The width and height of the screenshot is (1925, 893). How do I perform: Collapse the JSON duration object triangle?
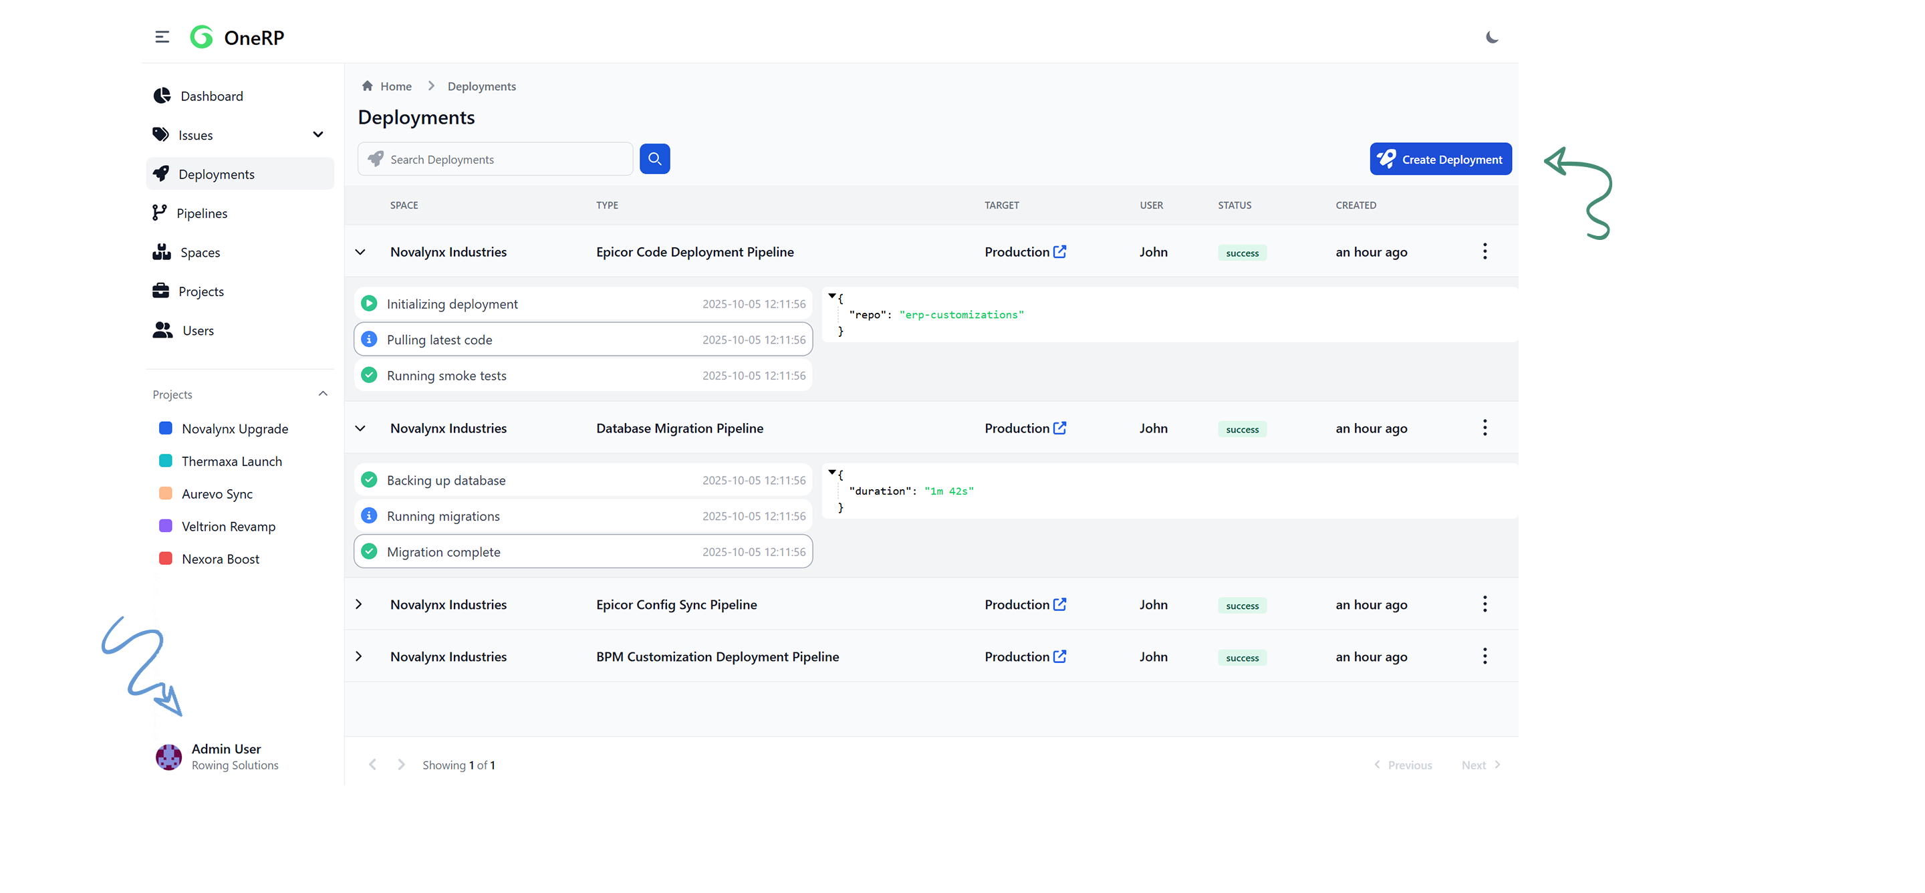pyautogui.click(x=831, y=473)
